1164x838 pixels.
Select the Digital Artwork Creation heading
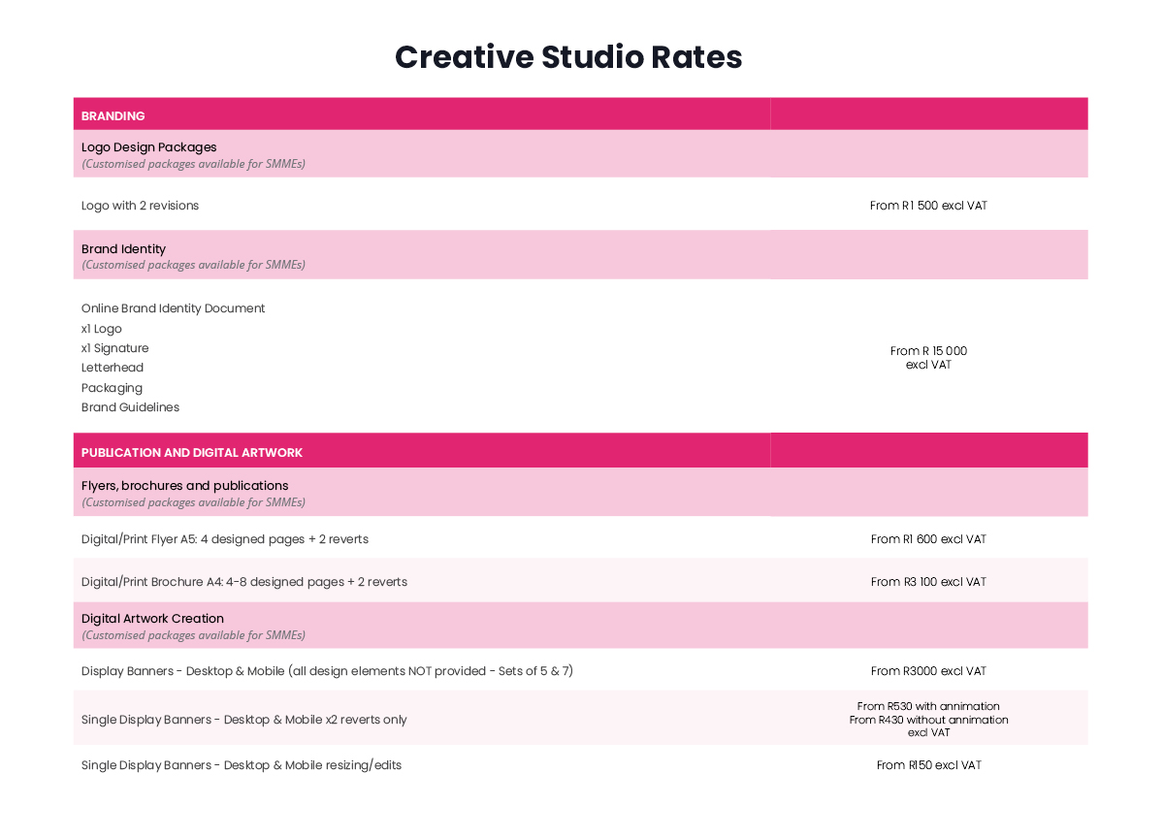coord(152,619)
